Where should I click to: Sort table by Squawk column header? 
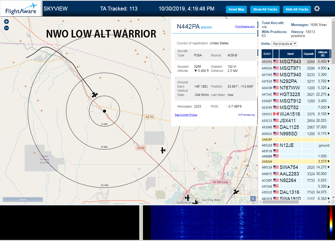[x=309, y=54]
